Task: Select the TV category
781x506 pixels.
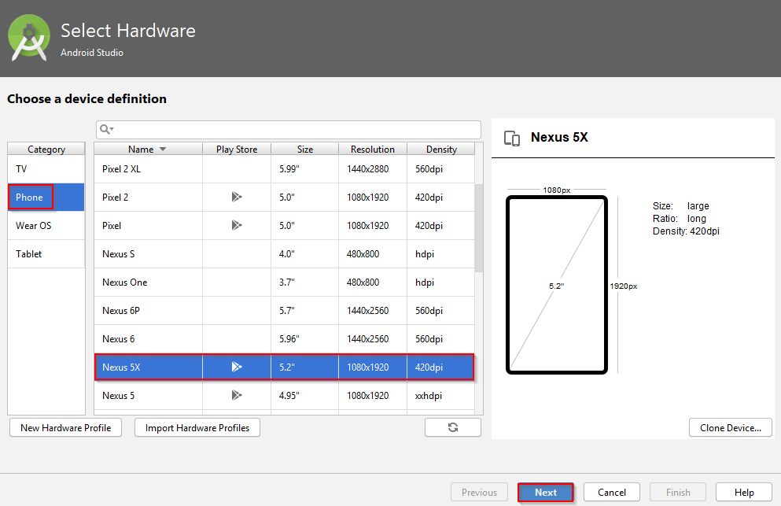Action: pos(46,169)
